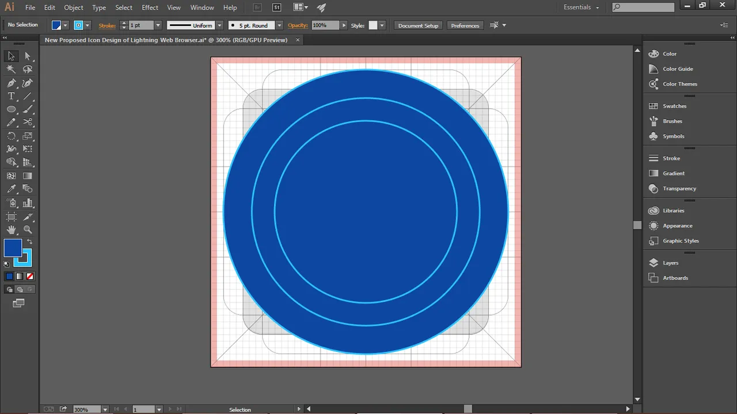
Task: Set paint mode to Color
Action: pos(9,277)
